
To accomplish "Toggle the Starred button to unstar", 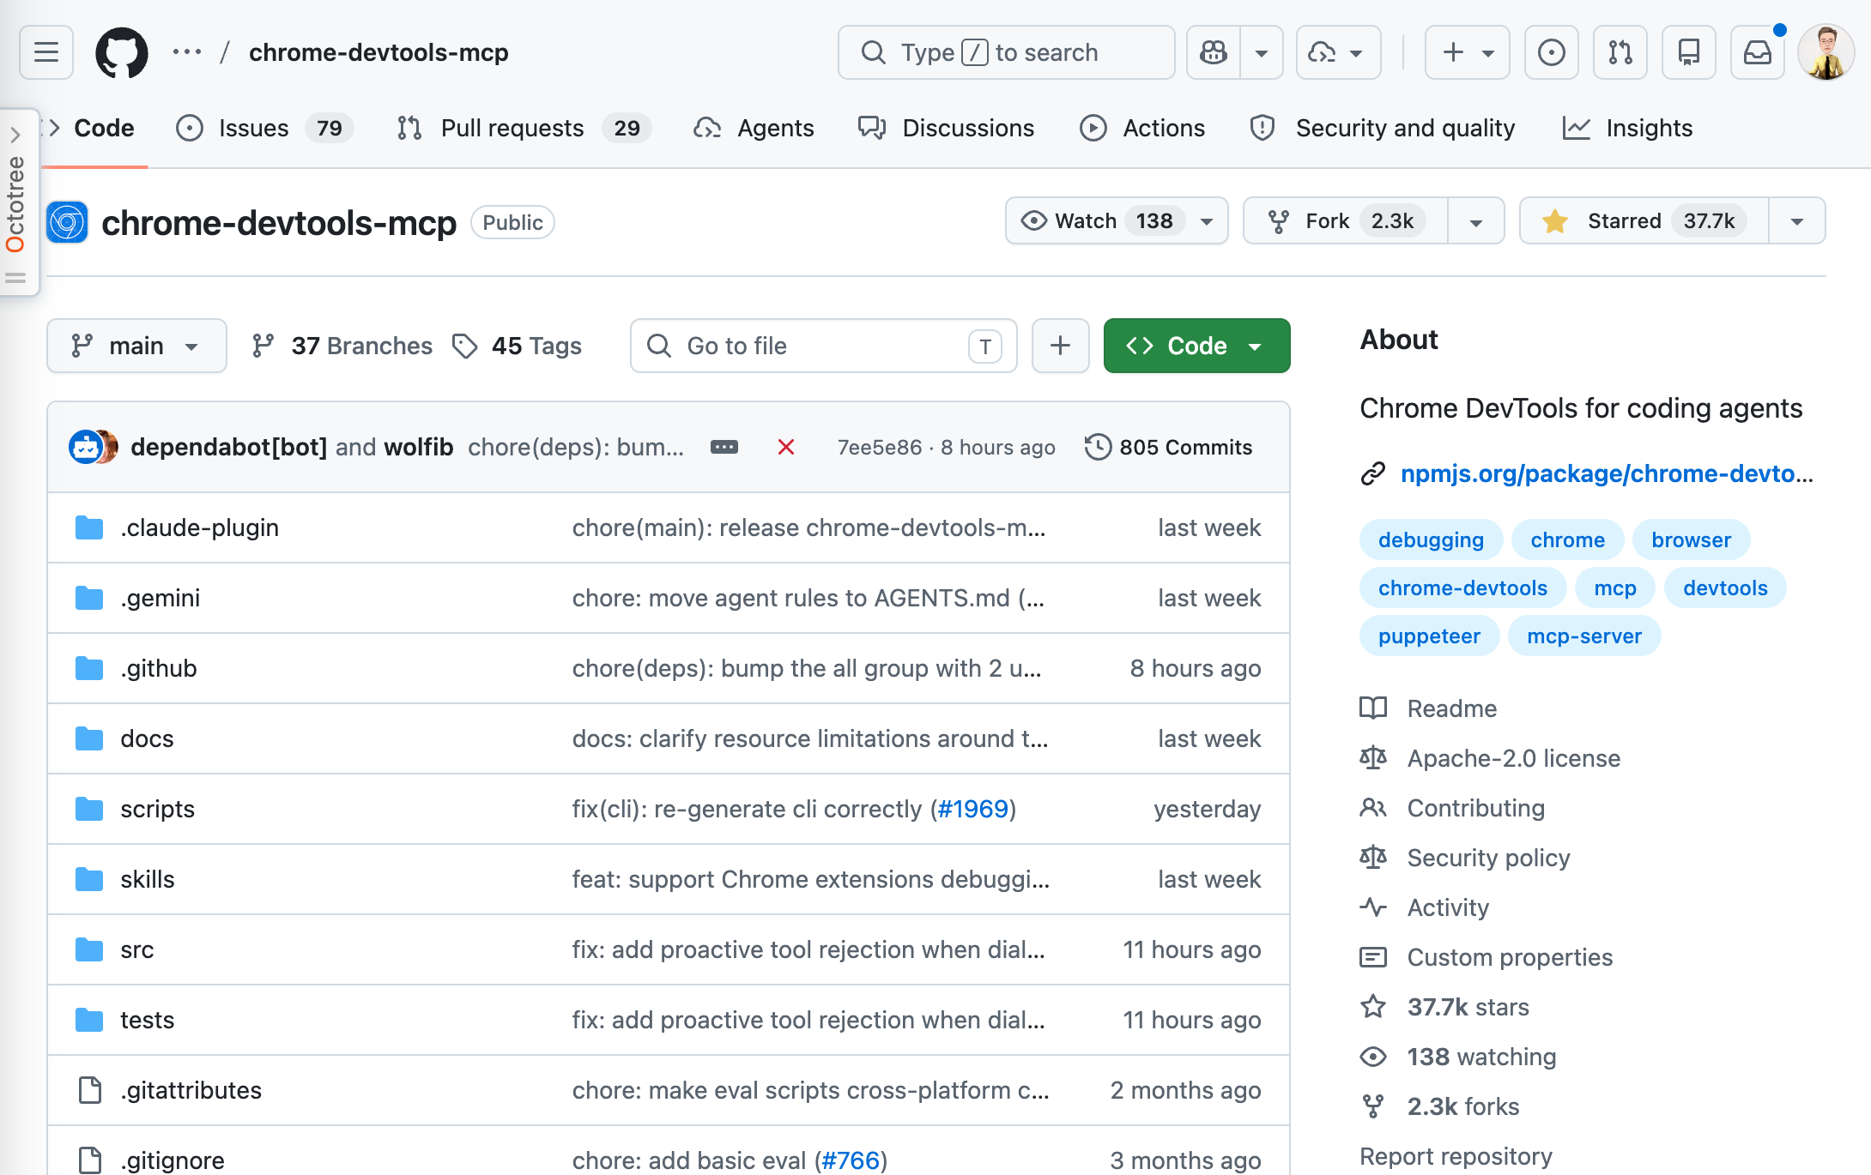I will [x=1644, y=221].
